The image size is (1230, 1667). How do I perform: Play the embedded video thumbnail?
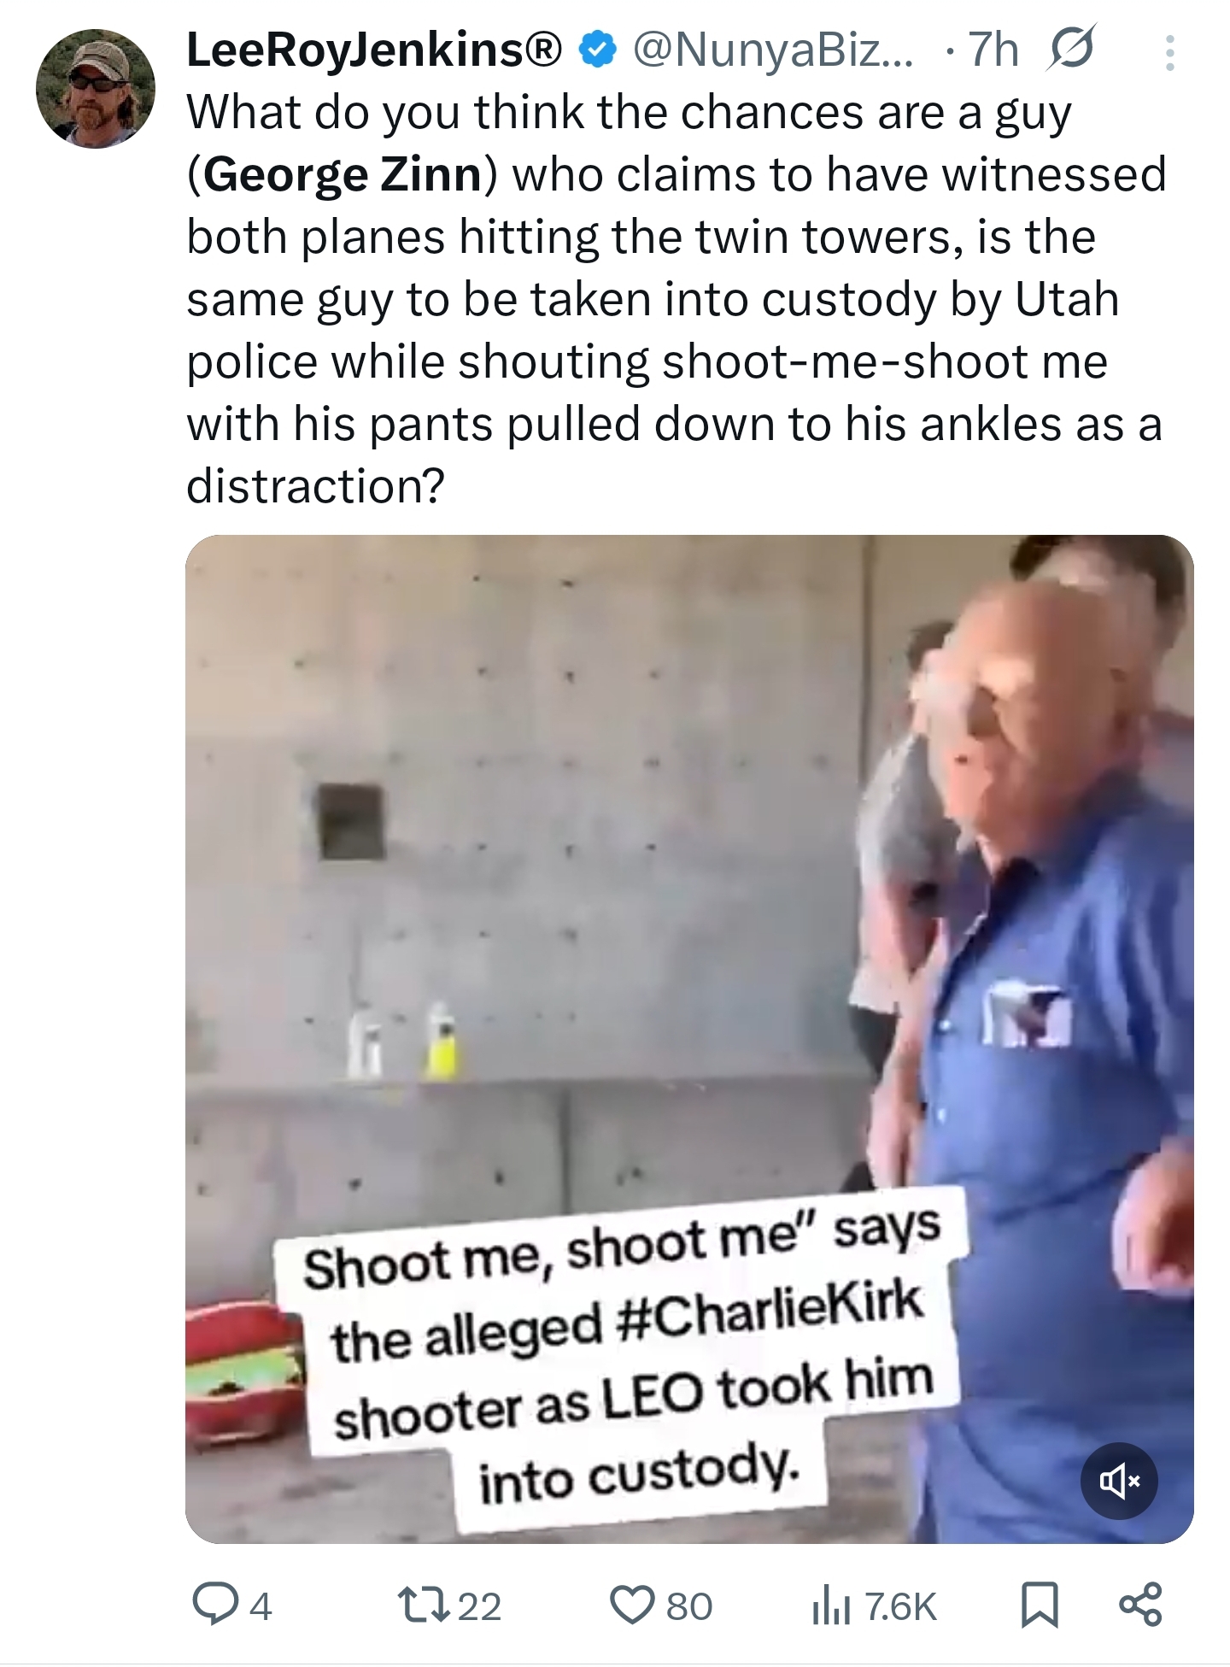pyautogui.click(x=688, y=1039)
